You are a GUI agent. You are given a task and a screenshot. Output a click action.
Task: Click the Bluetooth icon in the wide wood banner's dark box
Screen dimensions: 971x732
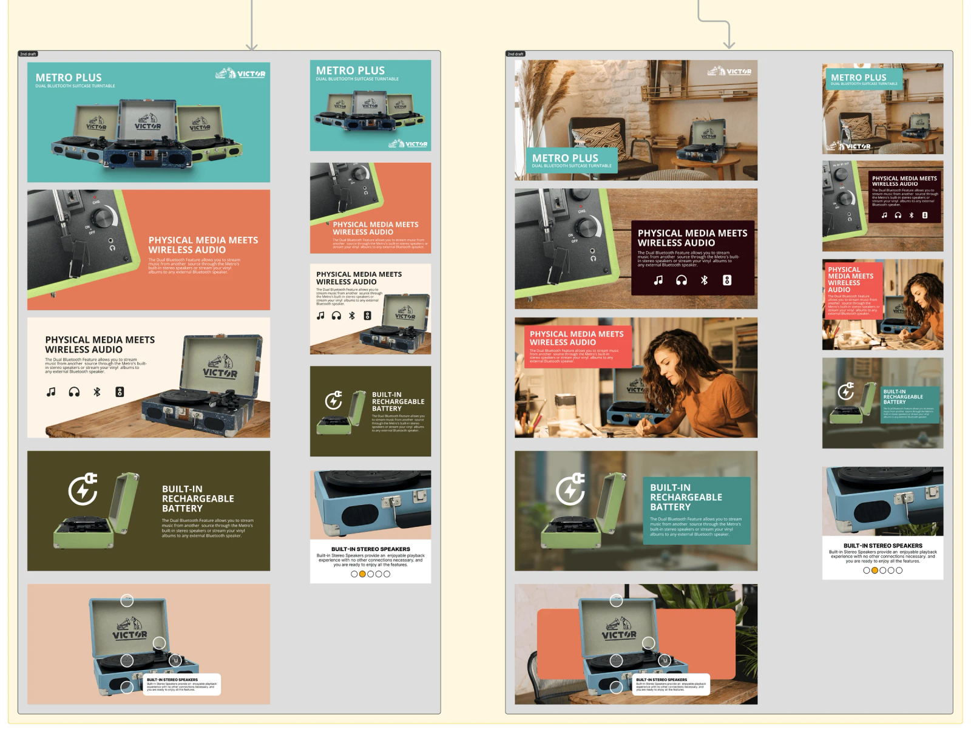pos(705,280)
